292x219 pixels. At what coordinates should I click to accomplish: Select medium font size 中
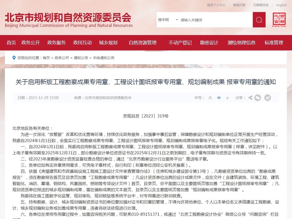[219, 98]
